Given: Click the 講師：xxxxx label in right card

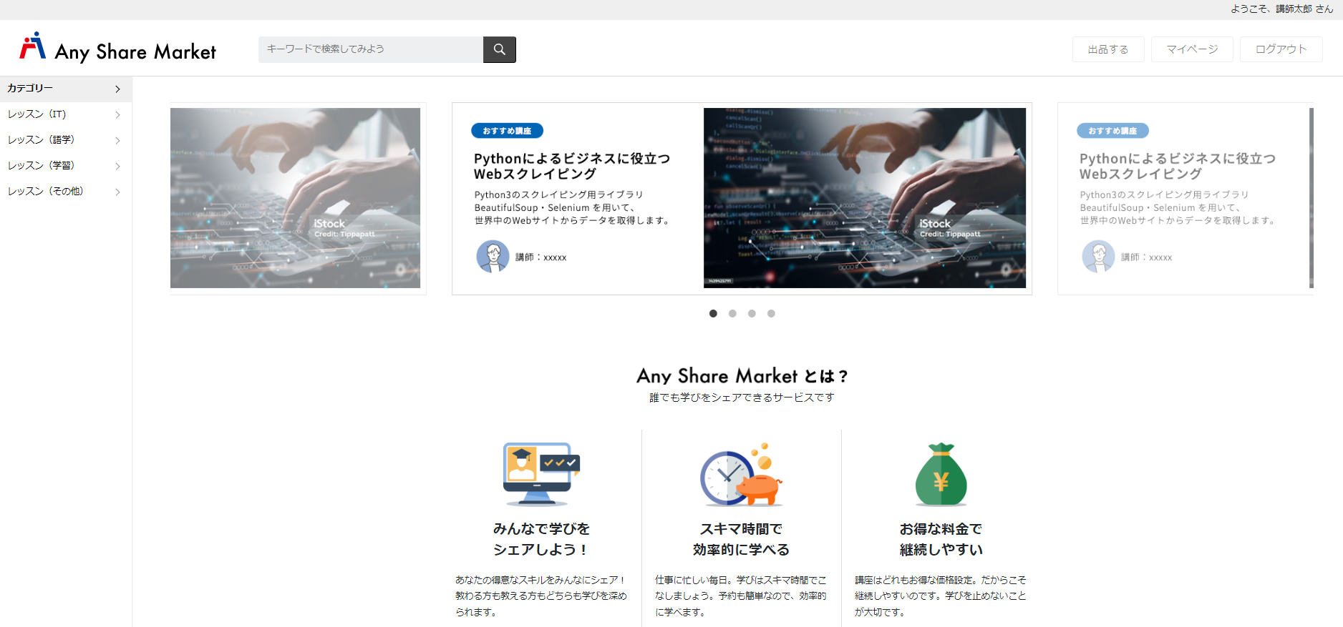Looking at the screenshot, I should click(1146, 257).
